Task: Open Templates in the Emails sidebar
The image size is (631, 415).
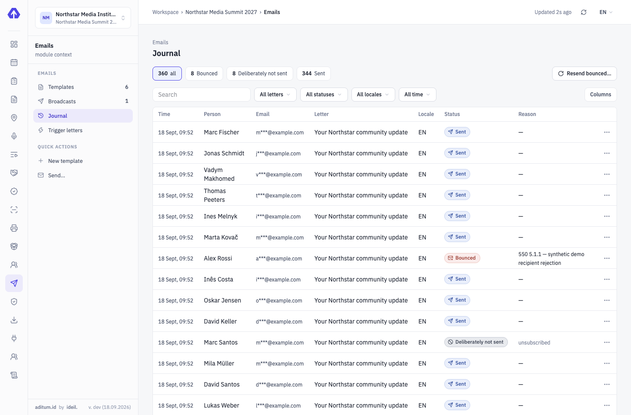Action: tap(83, 87)
